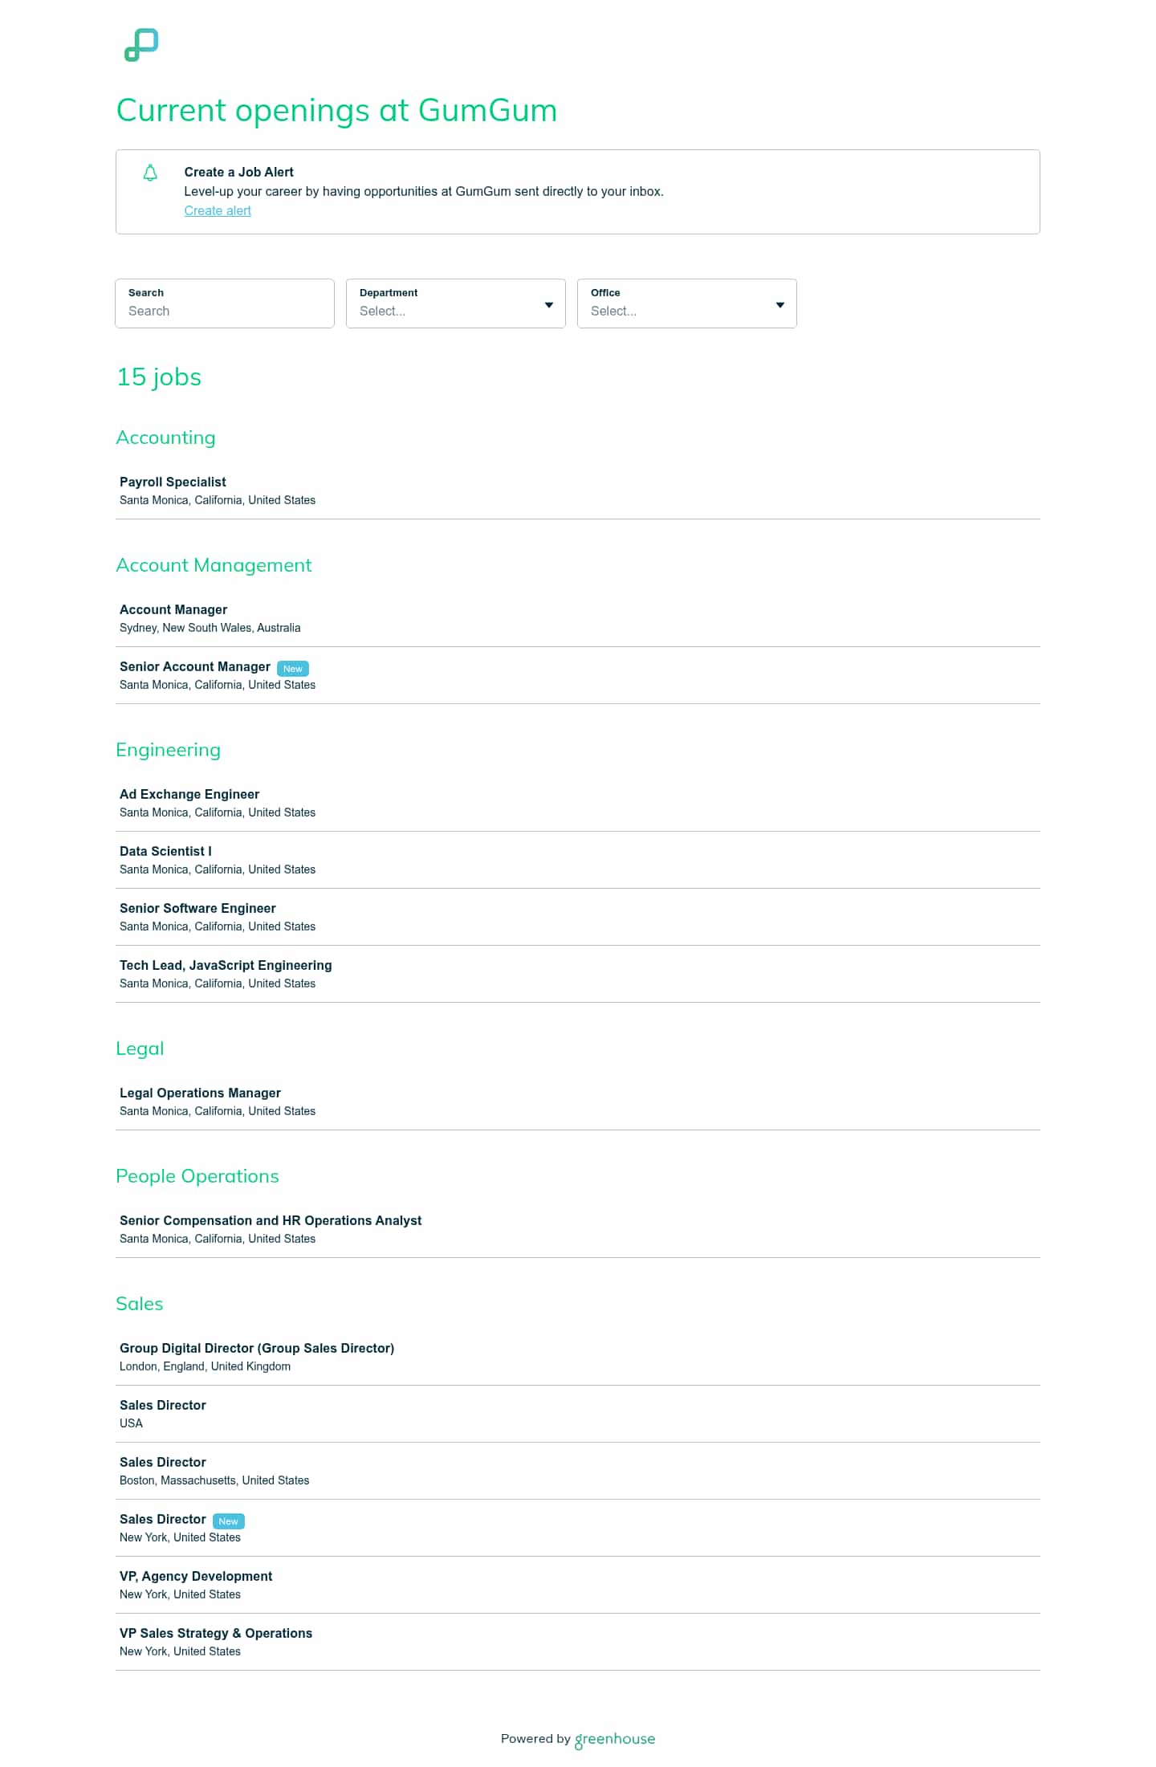This screenshot has width=1156, height=1767.
Task: Focus the Search input field
Action: coord(225,303)
